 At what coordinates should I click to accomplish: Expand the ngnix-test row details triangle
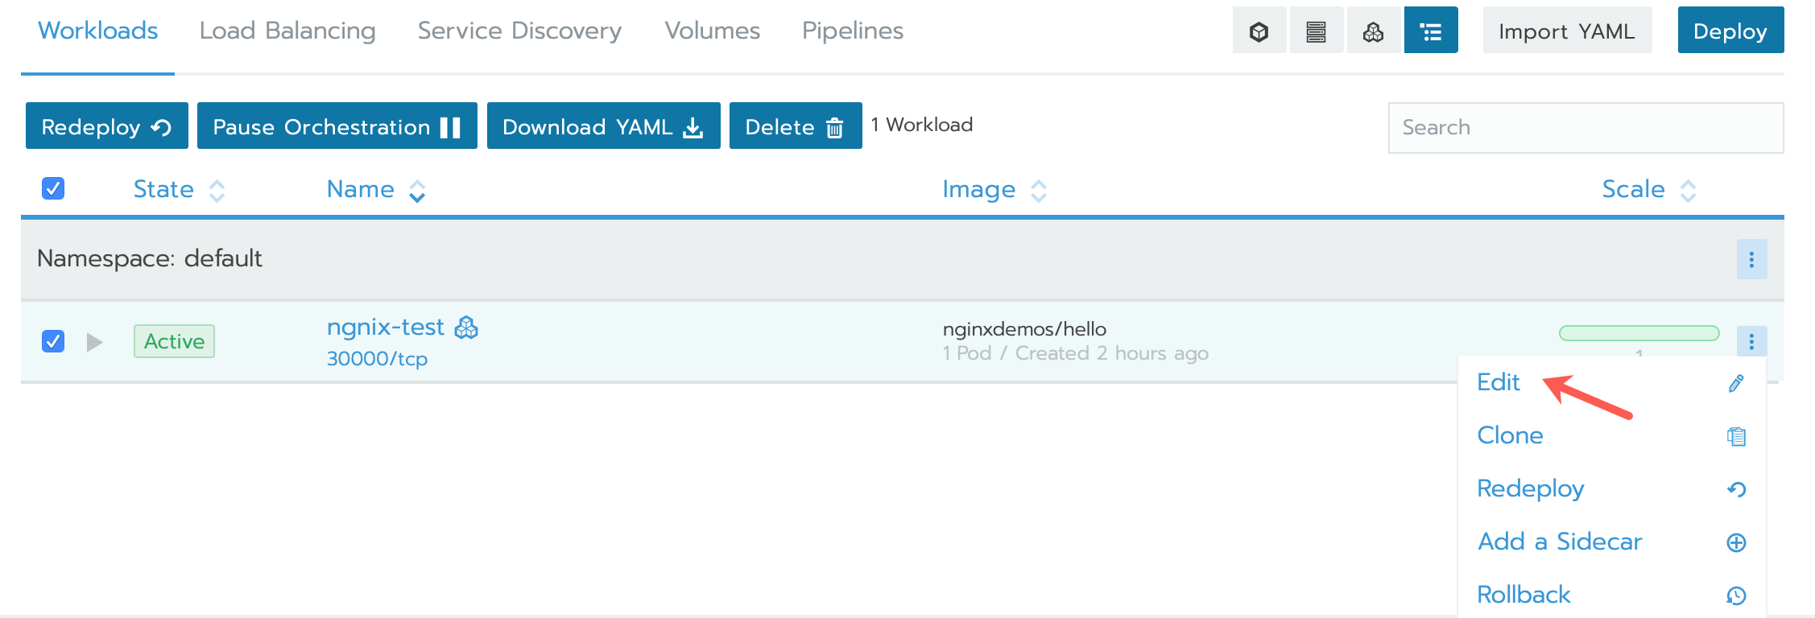[x=94, y=342]
